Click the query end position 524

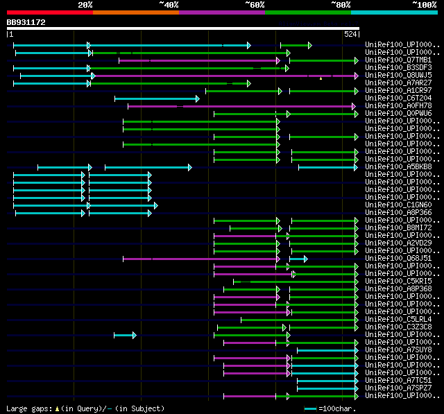tap(352, 34)
